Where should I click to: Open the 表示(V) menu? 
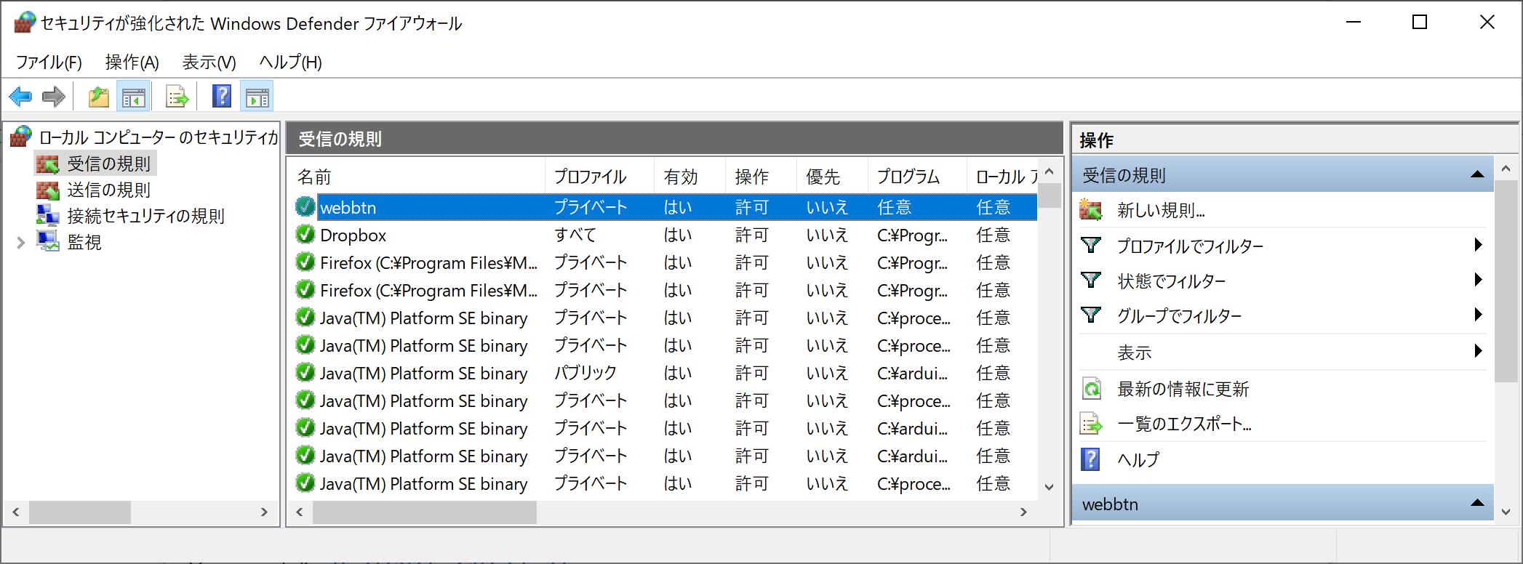coord(209,63)
